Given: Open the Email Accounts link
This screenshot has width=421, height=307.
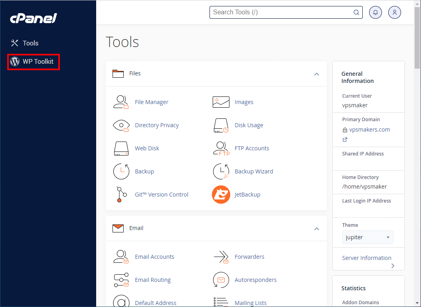Looking at the screenshot, I should [x=154, y=256].
